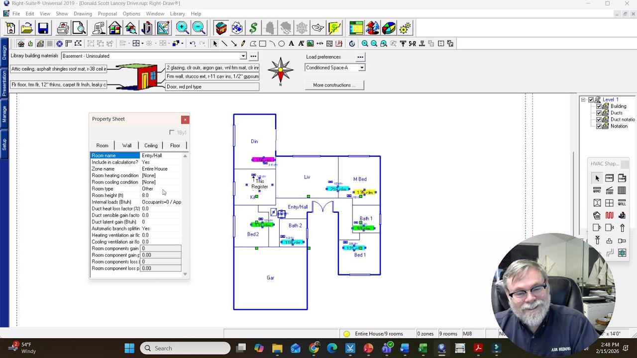Open the Right-Draw red house icon

point(221,28)
